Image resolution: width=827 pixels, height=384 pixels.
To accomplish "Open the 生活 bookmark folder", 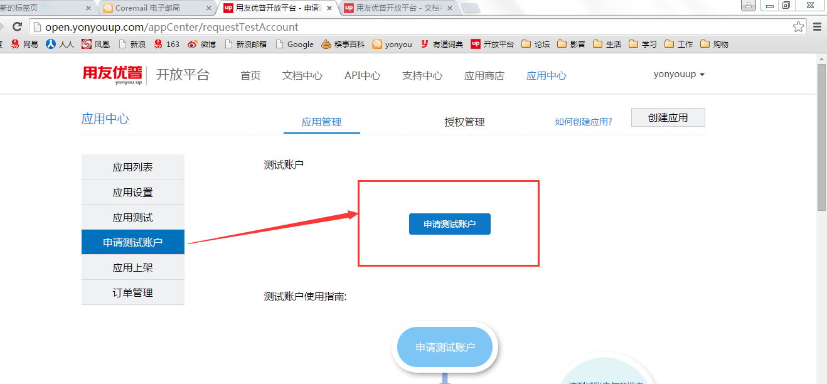I will (607, 44).
